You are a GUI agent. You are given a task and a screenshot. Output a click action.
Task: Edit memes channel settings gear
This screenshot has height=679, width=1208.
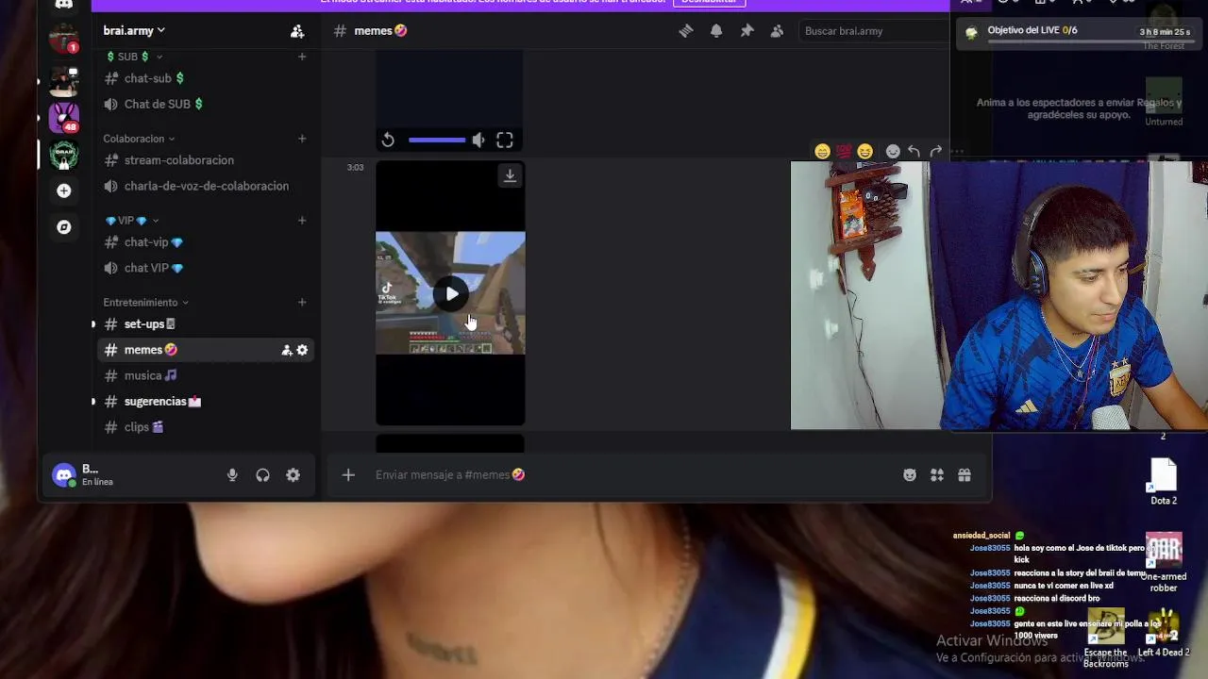pos(302,350)
